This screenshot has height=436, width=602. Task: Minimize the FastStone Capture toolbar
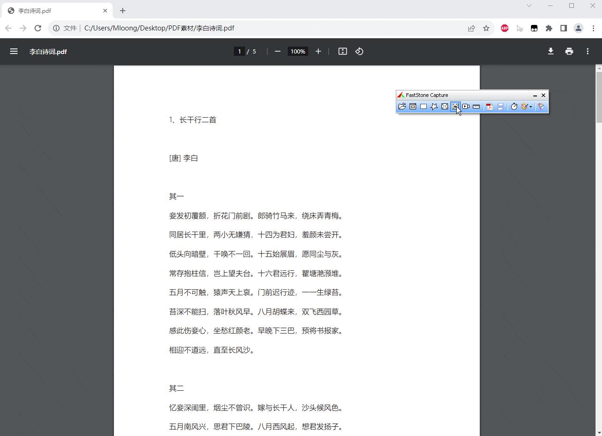pyautogui.click(x=535, y=95)
